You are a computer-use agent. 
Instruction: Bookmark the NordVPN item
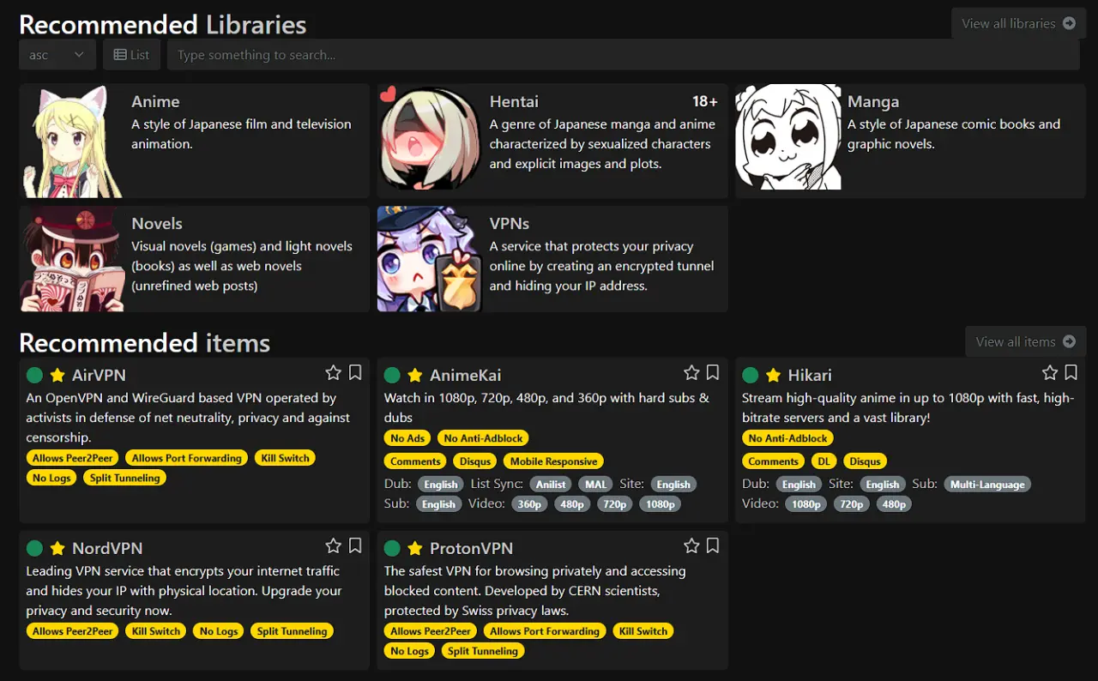pyautogui.click(x=355, y=546)
